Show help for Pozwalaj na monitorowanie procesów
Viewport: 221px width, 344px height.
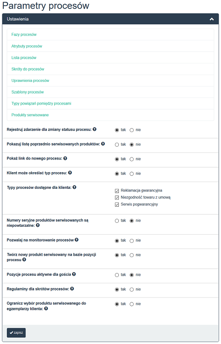pyautogui.click(x=77, y=240)
